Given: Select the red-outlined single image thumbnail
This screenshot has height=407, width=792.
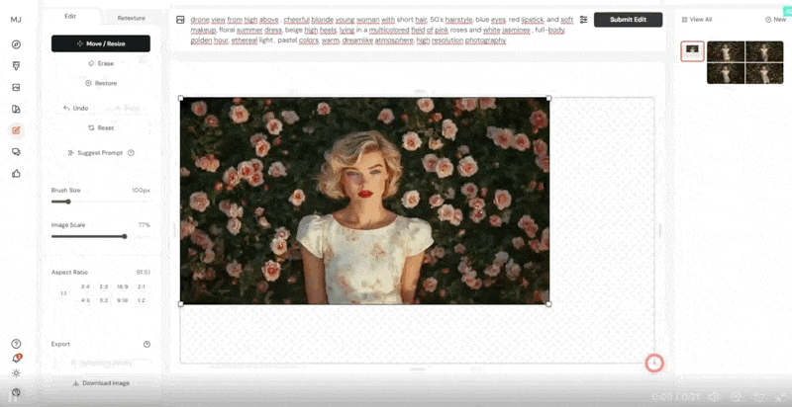Looking at the screenshot, I should pyautogui.click(x=692, y=51).
